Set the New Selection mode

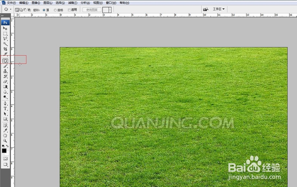(17, 10)
